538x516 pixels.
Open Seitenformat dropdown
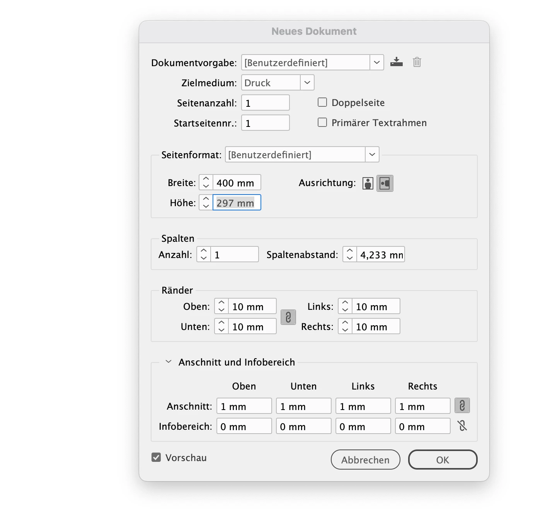372,154
